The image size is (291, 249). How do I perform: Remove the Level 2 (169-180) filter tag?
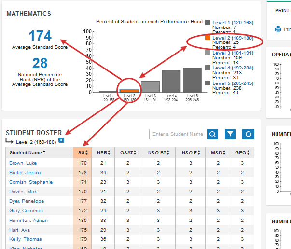pos(61,140)
